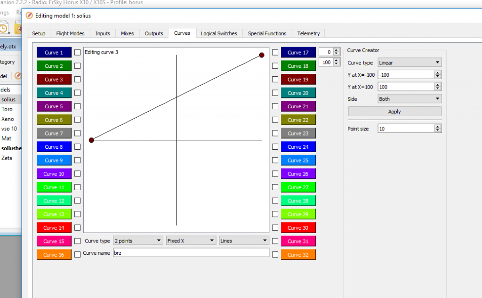This screenshot has width=482, height=298.
Task: Open the Lines smoothing dropdown
Action: 244,241
